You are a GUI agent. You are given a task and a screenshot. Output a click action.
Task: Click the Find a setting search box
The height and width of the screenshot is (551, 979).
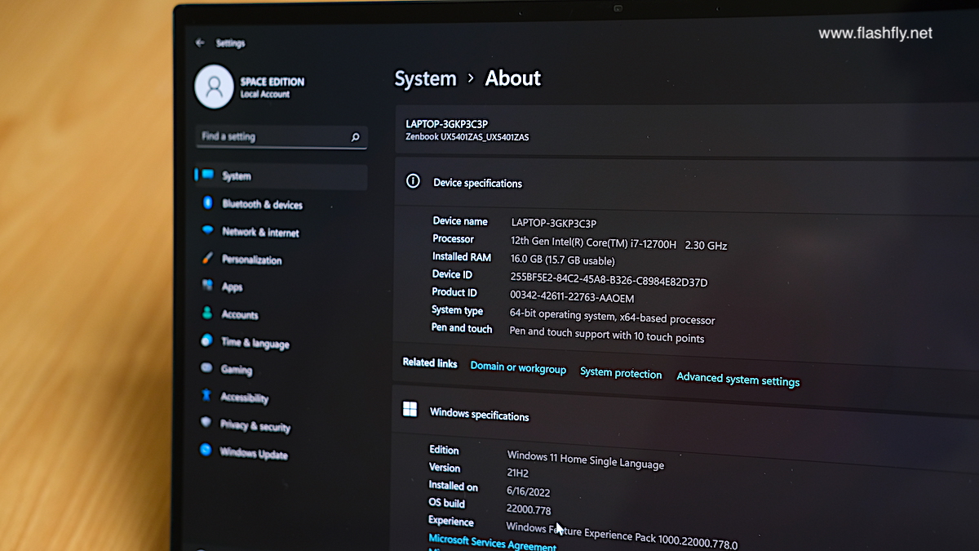coord(273,137)
